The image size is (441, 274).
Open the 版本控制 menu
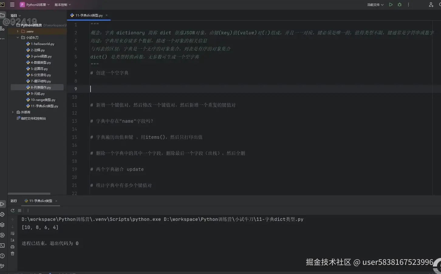61,5
